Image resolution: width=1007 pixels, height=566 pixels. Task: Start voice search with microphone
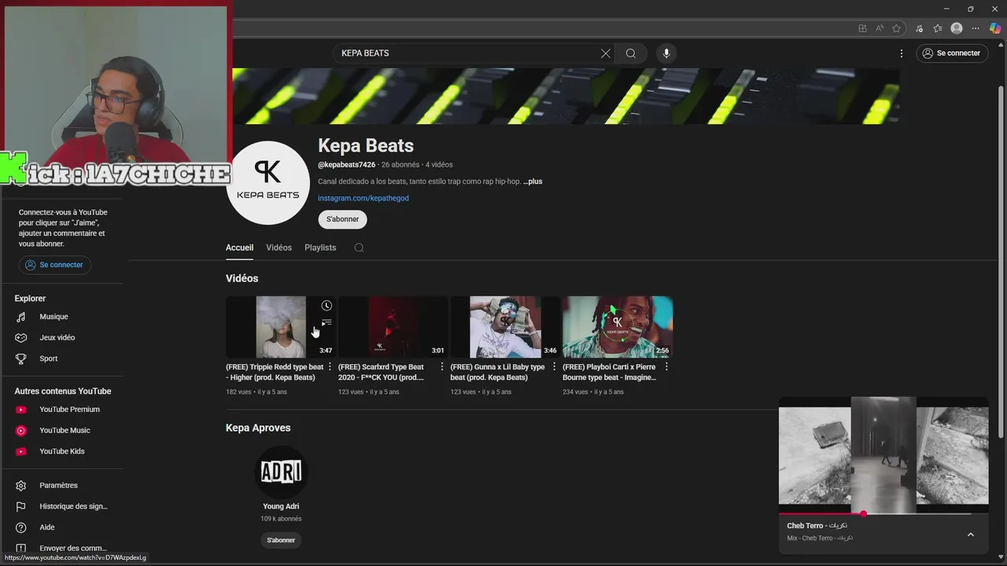pyautogui.click(x=666, y=53)
